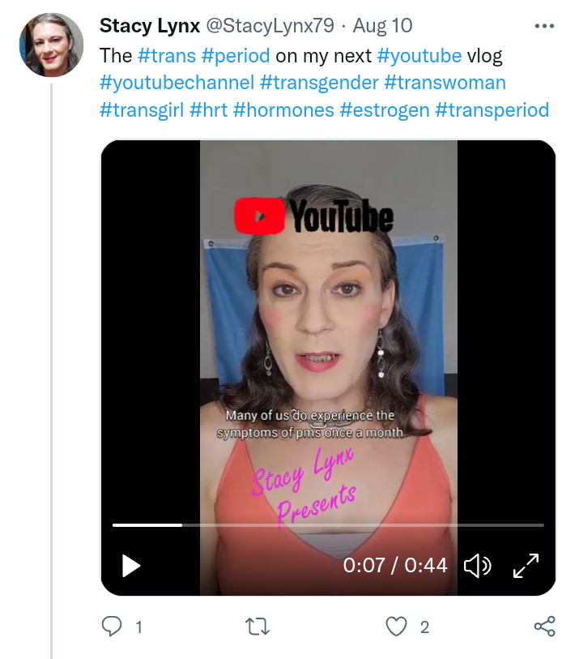The image size is (579, 659).
Task: Like the tweet with the heart icon
Action: [x=396, y=627]
